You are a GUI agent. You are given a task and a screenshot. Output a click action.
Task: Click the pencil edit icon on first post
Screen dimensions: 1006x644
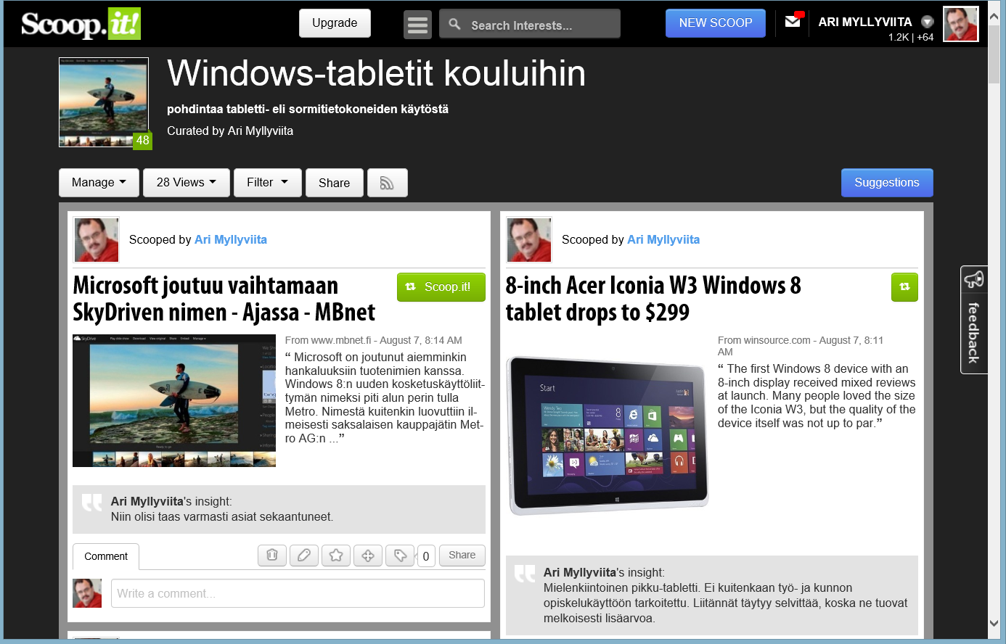click(x=304, y=556)
